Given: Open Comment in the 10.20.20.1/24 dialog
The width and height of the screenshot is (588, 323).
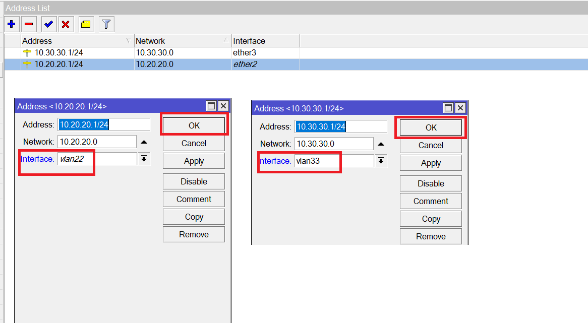Looking at the screenshot, I should tap(194, 199).
